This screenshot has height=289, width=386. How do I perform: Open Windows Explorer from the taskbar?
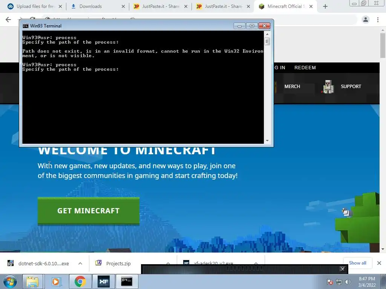pyautogui.click(x=32, y=281)
